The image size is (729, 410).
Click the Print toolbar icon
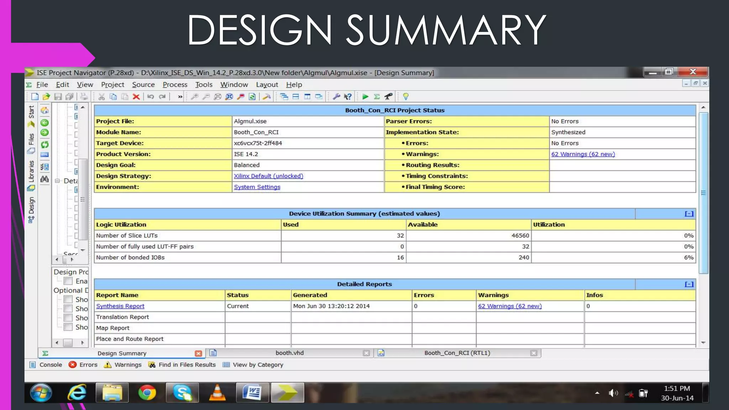click(x=84, y=96)
